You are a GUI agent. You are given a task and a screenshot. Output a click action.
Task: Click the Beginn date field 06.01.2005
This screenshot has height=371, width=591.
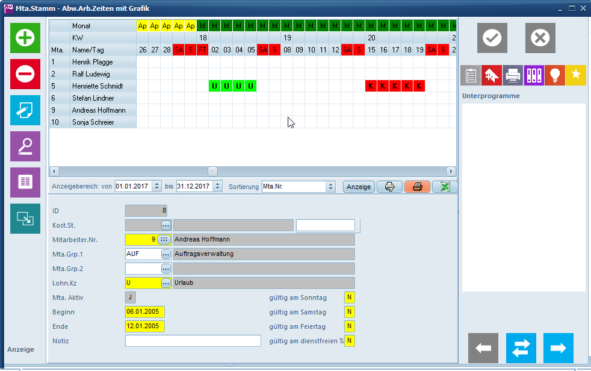[144, 312]
